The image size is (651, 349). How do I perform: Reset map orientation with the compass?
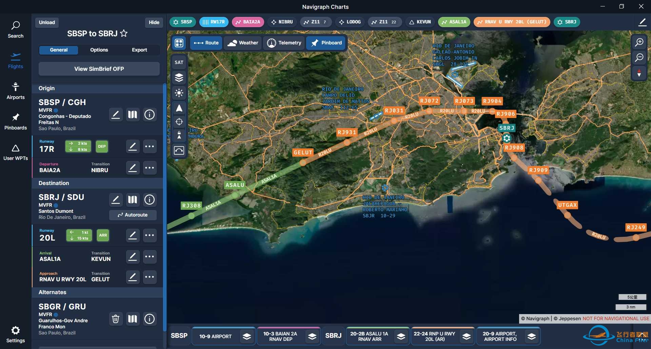pos(639,73)
